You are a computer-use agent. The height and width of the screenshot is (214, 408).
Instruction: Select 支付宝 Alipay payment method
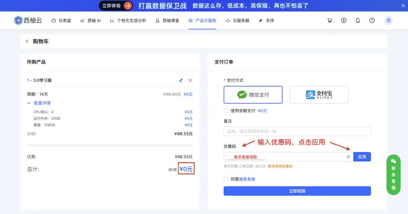pyautogui.click(x=319, y=95)
